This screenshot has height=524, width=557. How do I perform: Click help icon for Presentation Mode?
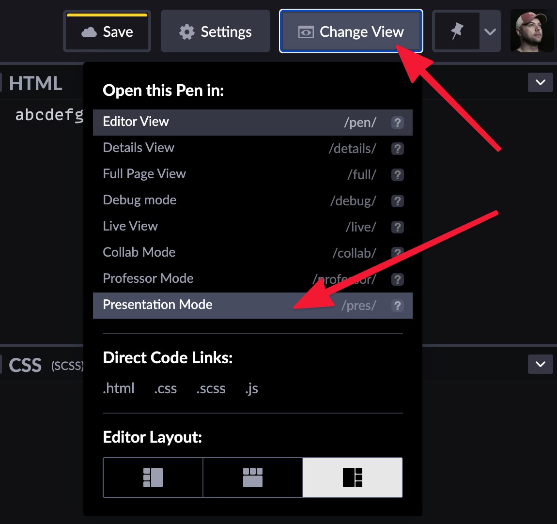coord(398,306)
